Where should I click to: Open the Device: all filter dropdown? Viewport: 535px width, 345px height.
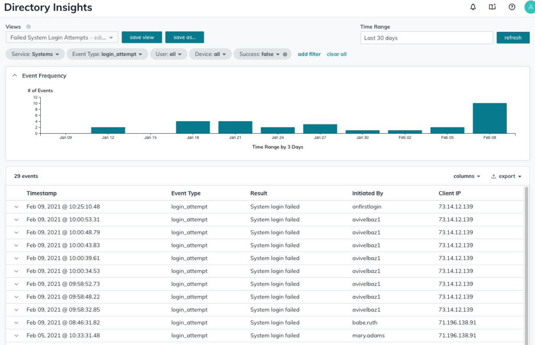pyautogui.click(x=210, y=54)
